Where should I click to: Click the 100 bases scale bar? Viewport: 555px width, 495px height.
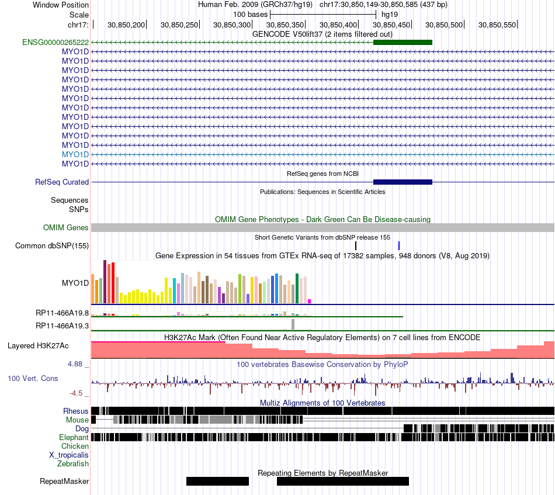point(323,15)
